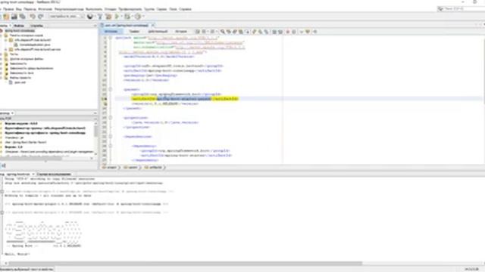Screen dimensions: 485x272
Task: Switch editor to the История view
Action: pos(181,32)
